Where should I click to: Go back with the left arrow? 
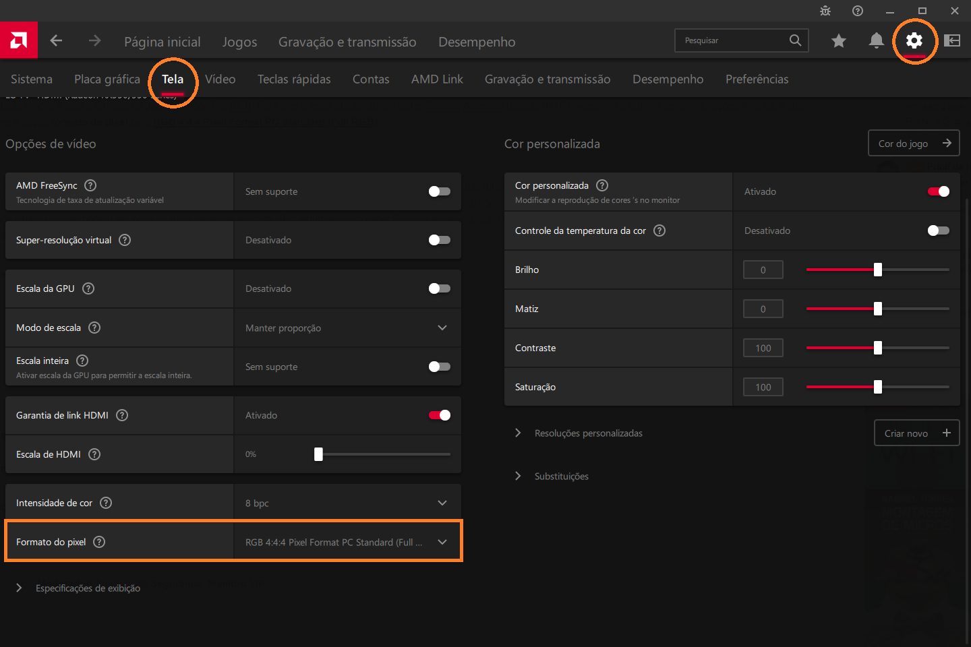pyautogui.click(x=56, y=40)
